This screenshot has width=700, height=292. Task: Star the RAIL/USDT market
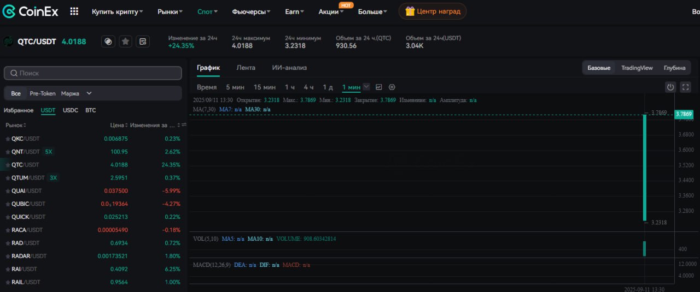pos(8,283)
